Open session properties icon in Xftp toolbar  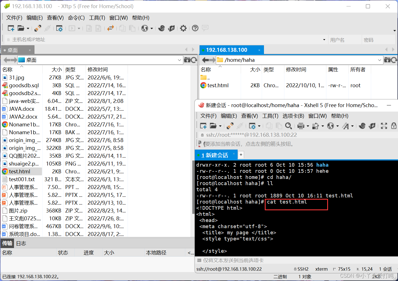pyautogui.click(x=59, y=28)
